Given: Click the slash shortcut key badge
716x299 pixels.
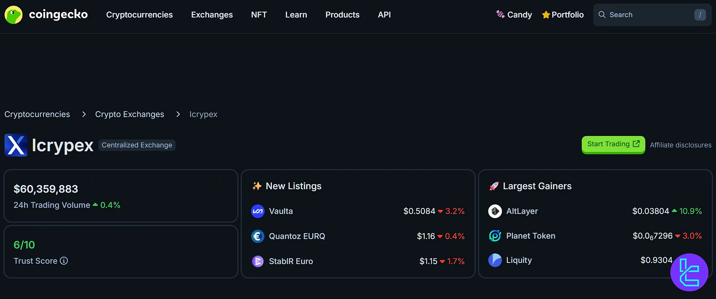Looking at the screenshot, I should tap(700, 15).
